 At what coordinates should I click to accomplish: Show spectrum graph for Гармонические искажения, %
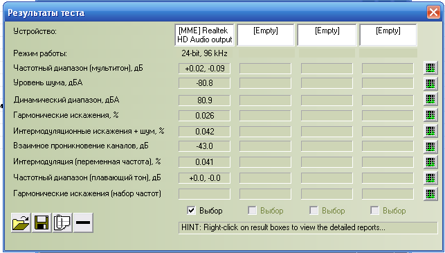(x=430, y=115)
